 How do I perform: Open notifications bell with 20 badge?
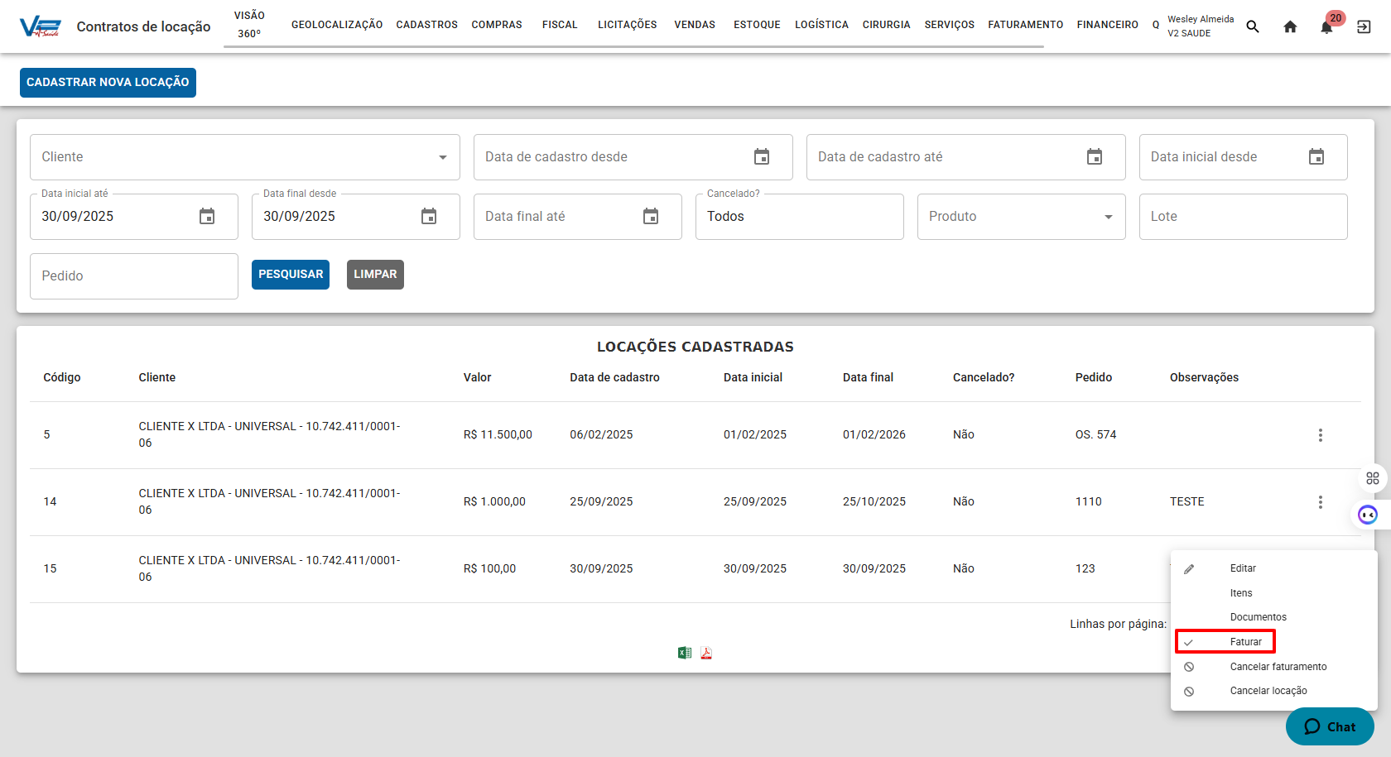coord(1326,26)
